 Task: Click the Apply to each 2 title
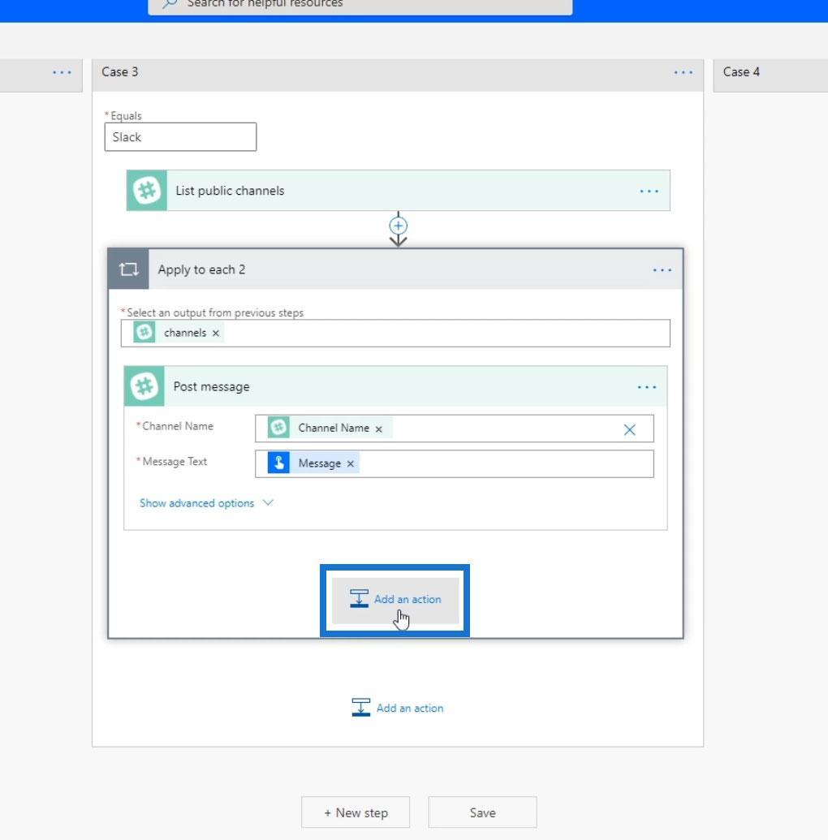click(x=201, y=269)
